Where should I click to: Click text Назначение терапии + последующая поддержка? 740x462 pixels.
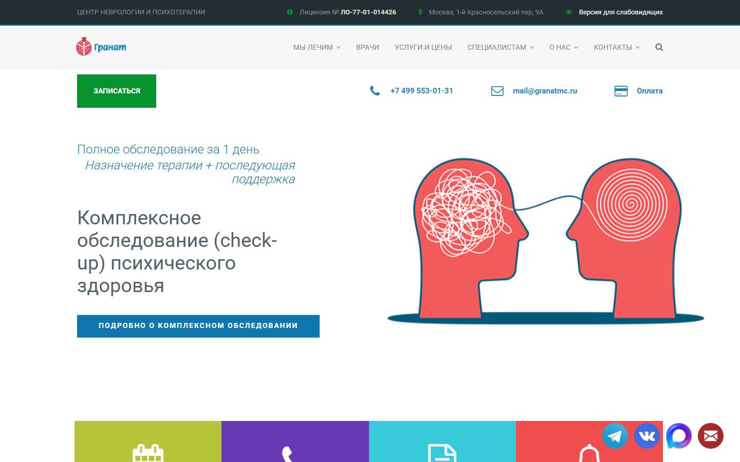190,172
